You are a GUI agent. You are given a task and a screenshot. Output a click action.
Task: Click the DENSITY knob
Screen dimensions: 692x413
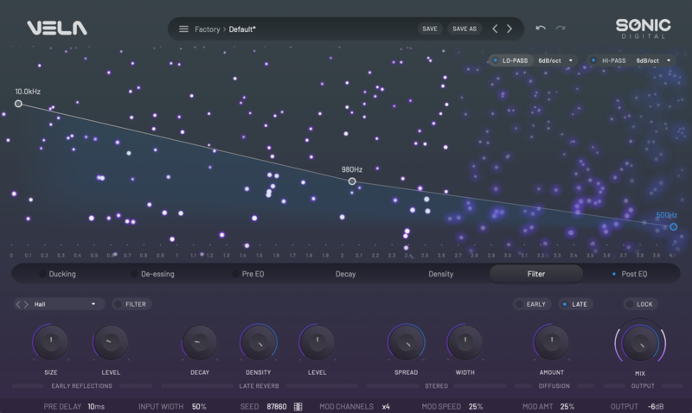pos(258,342)
